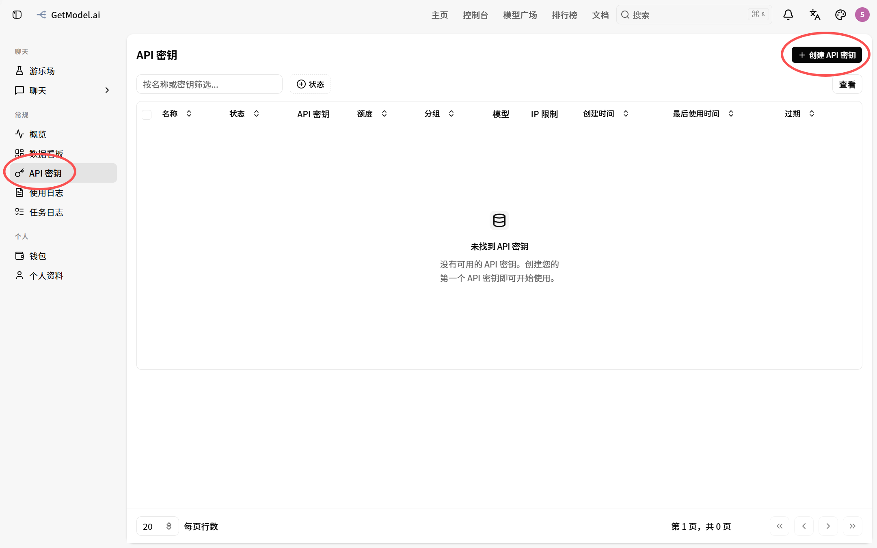Viewport: 877px width, 548px height.
Task: Select API 密钥 in the sidebar
Action: pyautogui.click(x=63, y=173)
